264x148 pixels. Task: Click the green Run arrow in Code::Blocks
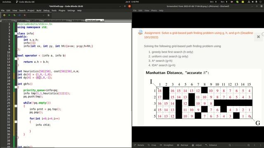pyautogui.click(x=9, y=15)
